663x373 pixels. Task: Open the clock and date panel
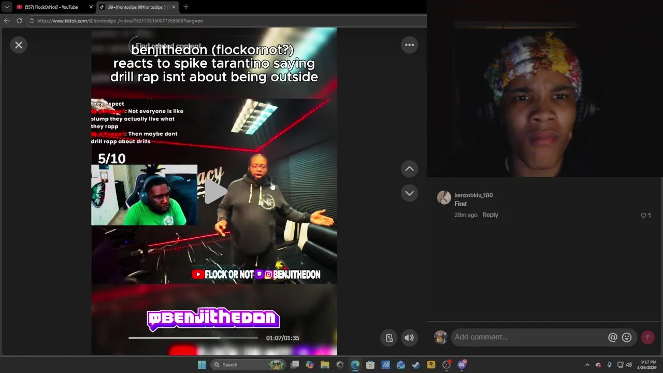[648, 365]
